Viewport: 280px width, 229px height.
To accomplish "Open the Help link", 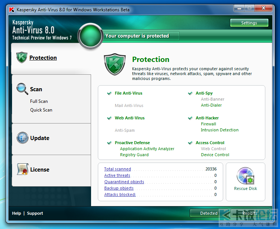I will point(17,213).
